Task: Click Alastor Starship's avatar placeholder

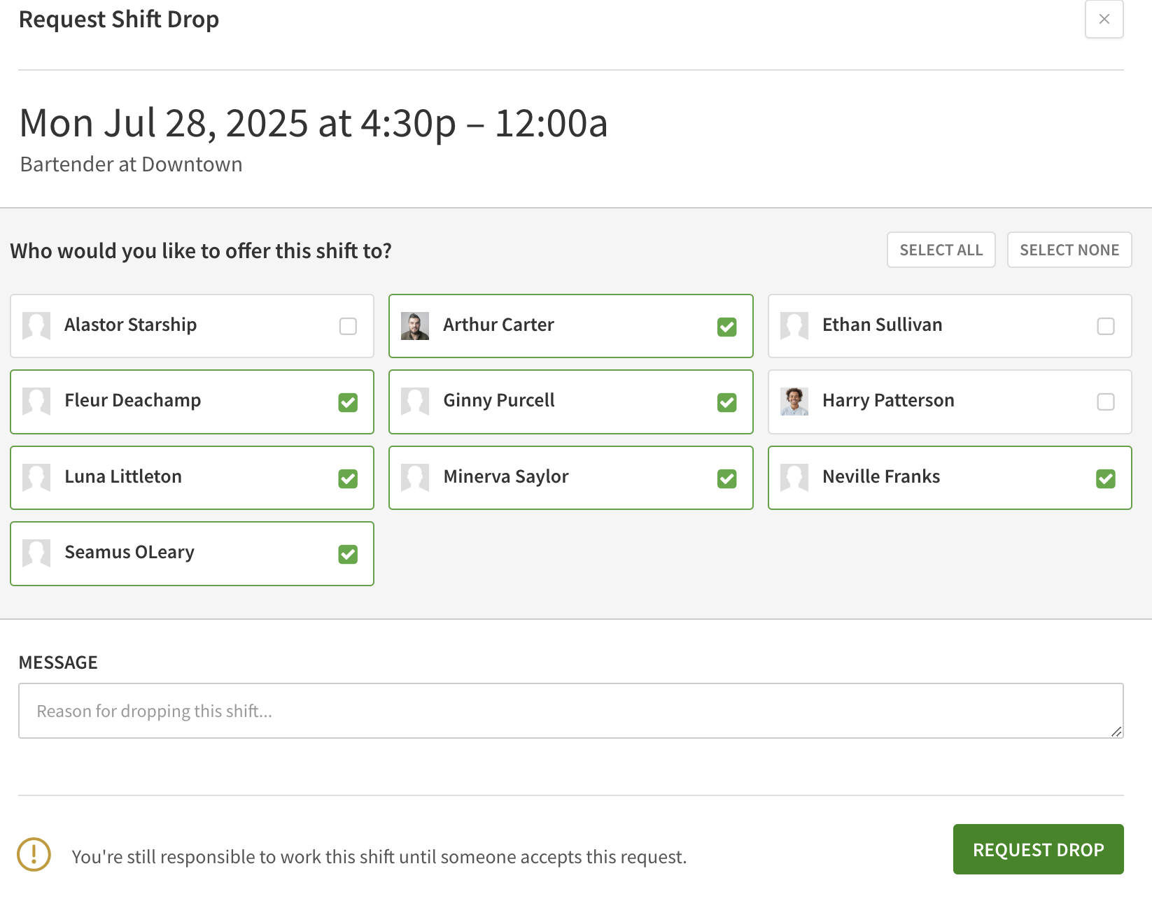Action: (36, 326)
